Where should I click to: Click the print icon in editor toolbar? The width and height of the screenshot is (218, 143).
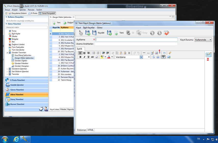(158, 57)
